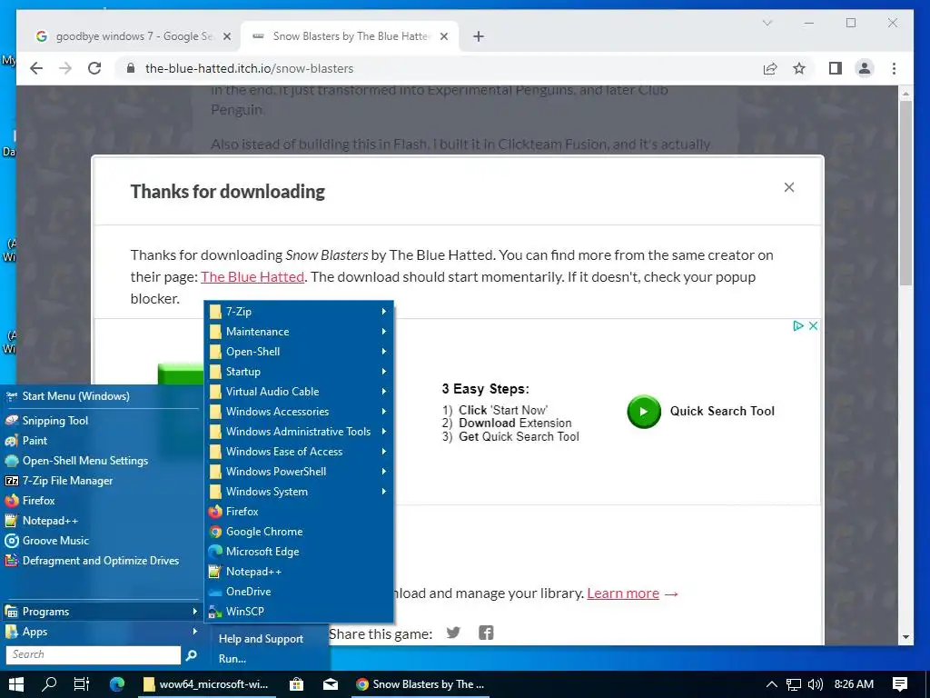Image resolution: width=930 pixels, height=698 pixels.
Task: Click the address bar URL
Action: coord(249,68)
